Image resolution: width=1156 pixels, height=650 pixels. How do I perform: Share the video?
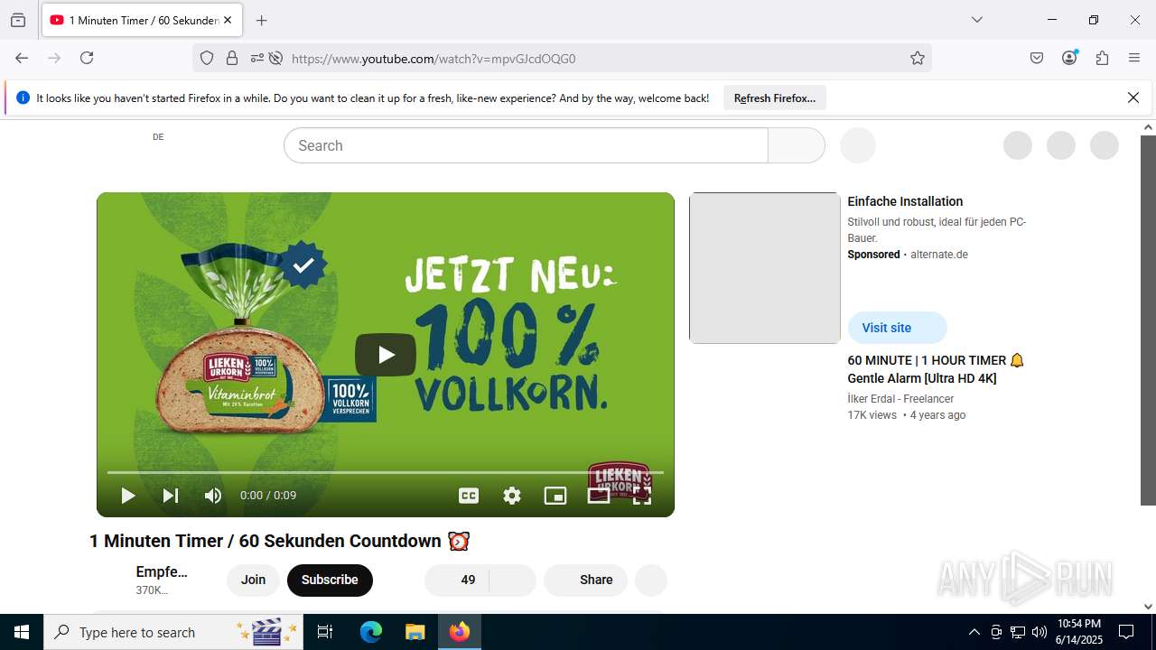(x=585, y=580)
